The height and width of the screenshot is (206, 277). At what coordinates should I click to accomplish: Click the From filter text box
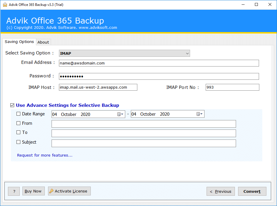click(144, 124)
